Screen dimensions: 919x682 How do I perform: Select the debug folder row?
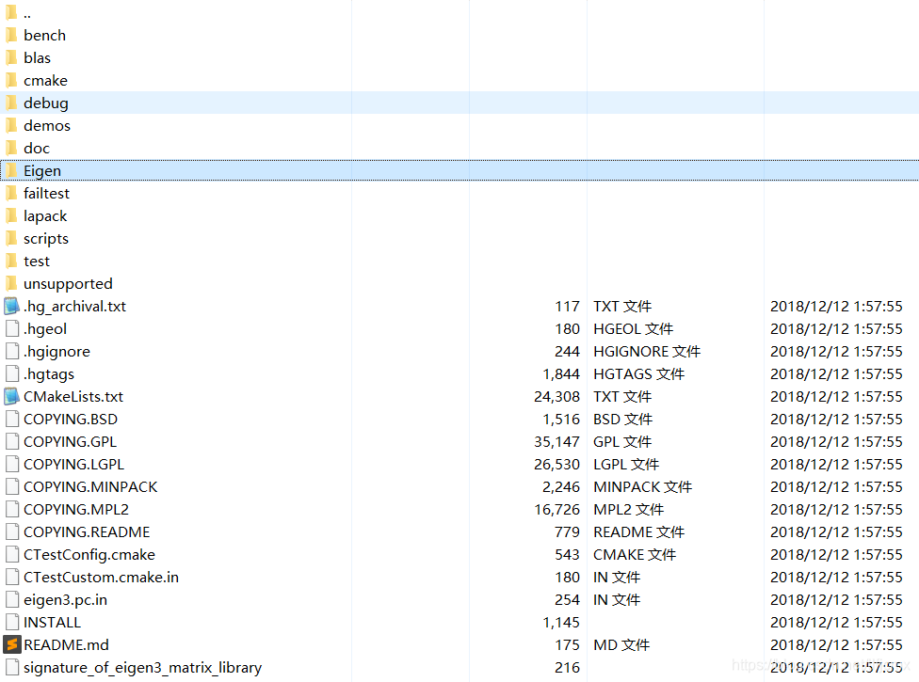[43, 103]
